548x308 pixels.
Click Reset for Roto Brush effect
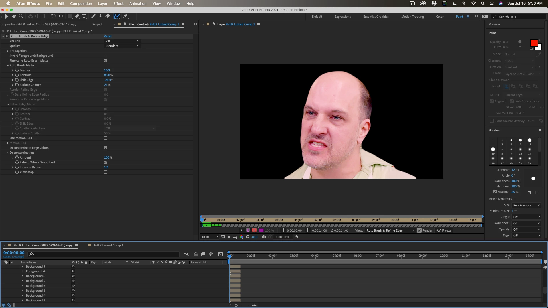(108, 36)
